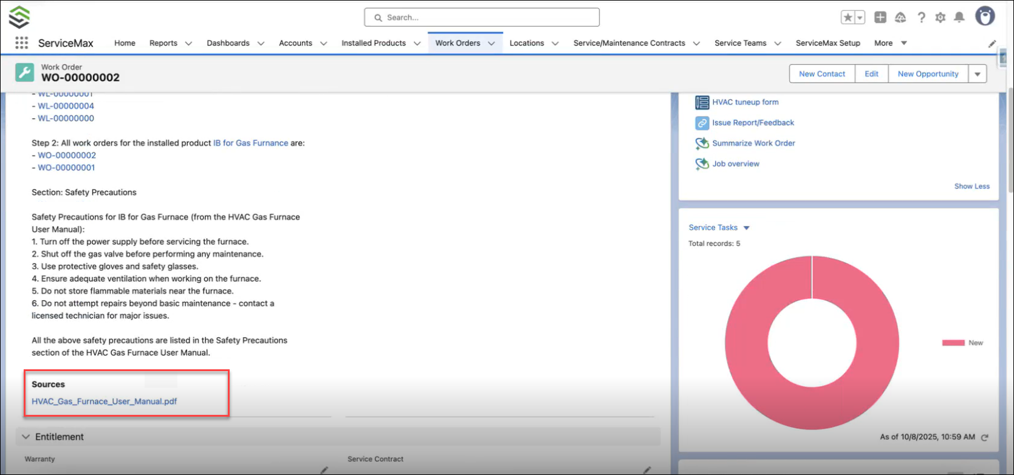The width and height of the screenshot is (1014, 475).
Task: Click the ServiceMax logo icon
Action: click(x=19, y=17)
